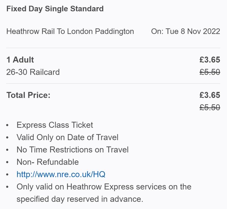Image resolution: width=227 pixels, height=209 pixels.
Task: Click the Total Price label
Action: [x=28, y=95]
